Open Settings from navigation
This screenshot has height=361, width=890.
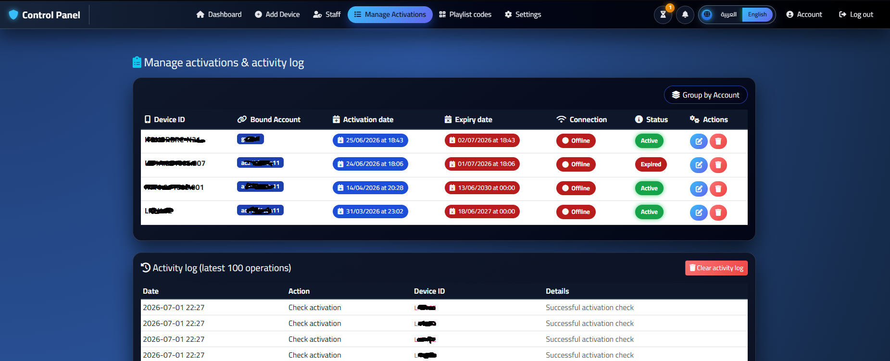(523, 14)
